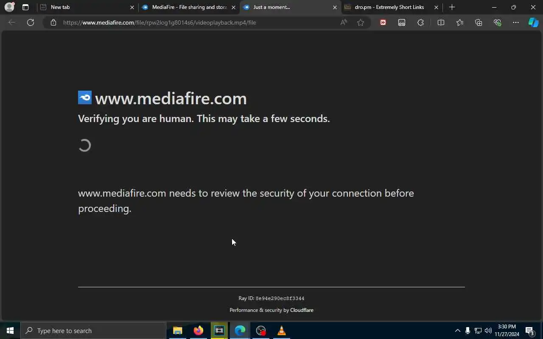
Task: Open File Explorer from taskbar
Action: tap(177, 331)
